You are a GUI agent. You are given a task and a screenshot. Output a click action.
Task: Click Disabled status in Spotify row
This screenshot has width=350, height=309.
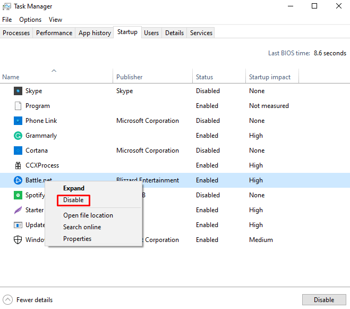(x=208, y=195)
